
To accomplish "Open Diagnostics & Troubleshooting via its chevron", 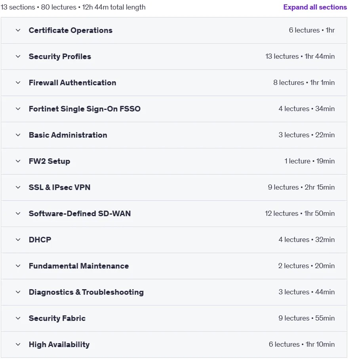I will click(18, 292).
